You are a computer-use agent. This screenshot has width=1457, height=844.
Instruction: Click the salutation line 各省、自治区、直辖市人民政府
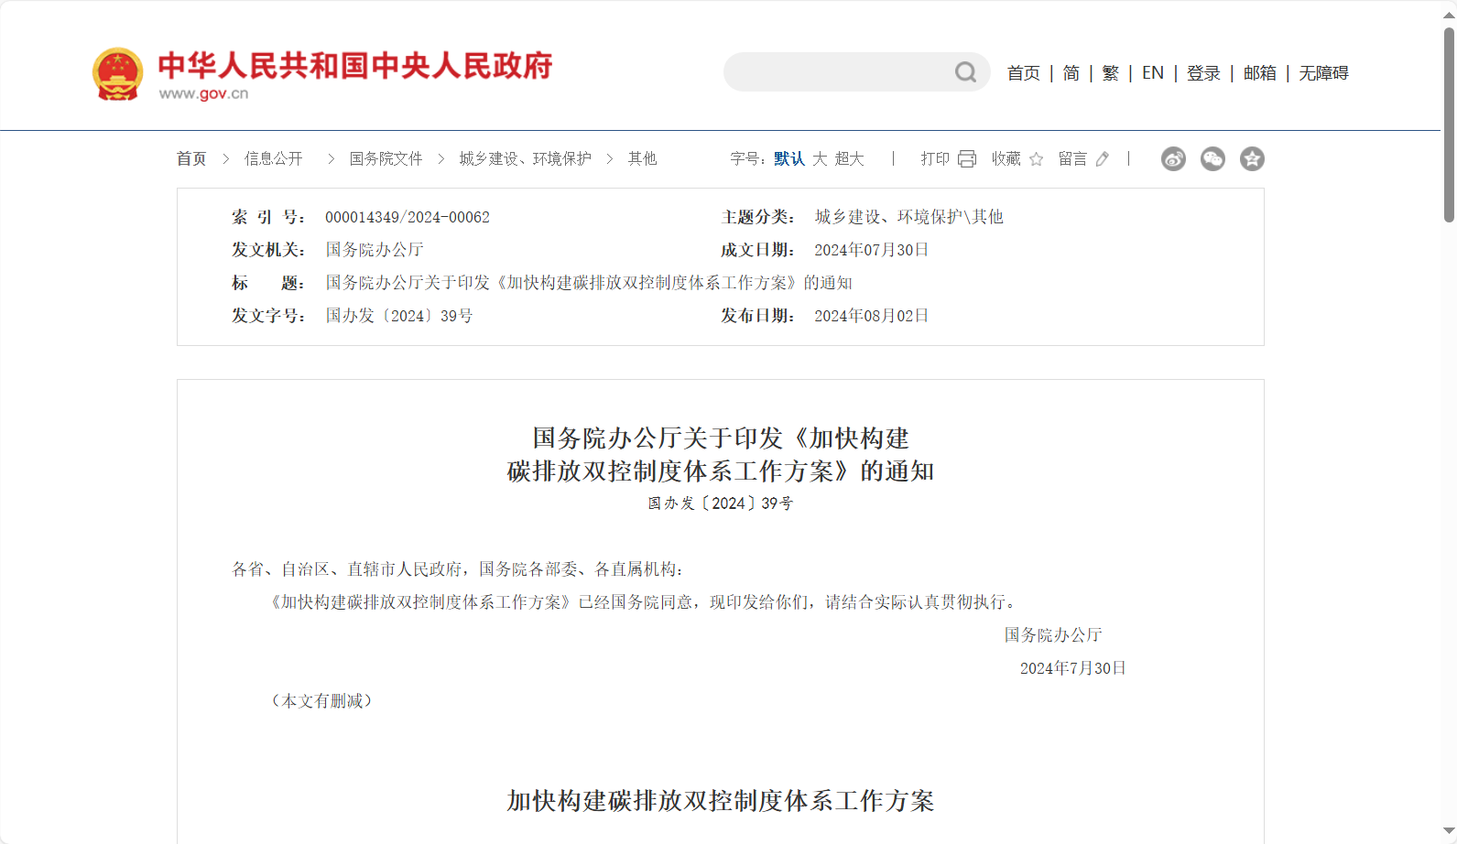pyautogui.click(x=459, y=569)
